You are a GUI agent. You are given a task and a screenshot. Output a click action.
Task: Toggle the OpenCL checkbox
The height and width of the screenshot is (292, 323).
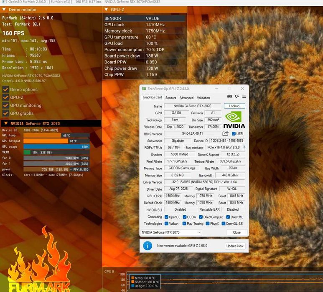[x=166, y=217]
